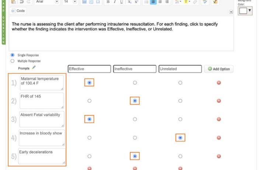Insert a special character with the omega icon
Screen dimensions: 261x170
pos(98,2)
